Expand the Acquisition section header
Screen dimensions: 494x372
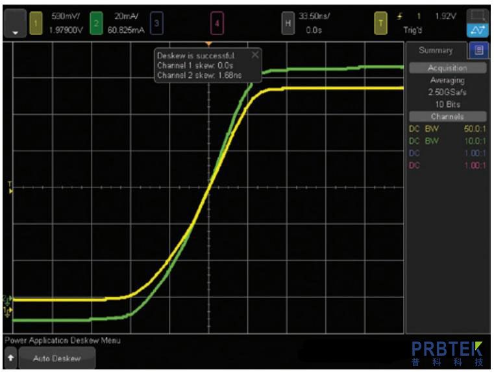(x=447, y=68)
